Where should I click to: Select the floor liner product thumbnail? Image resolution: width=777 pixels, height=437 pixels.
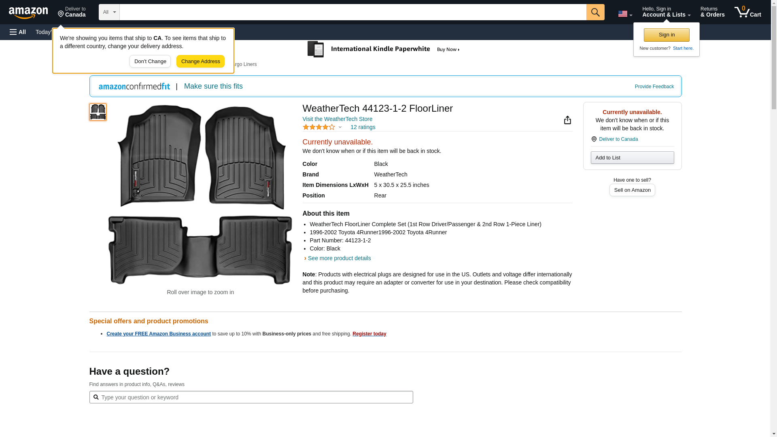pos(98,112)
